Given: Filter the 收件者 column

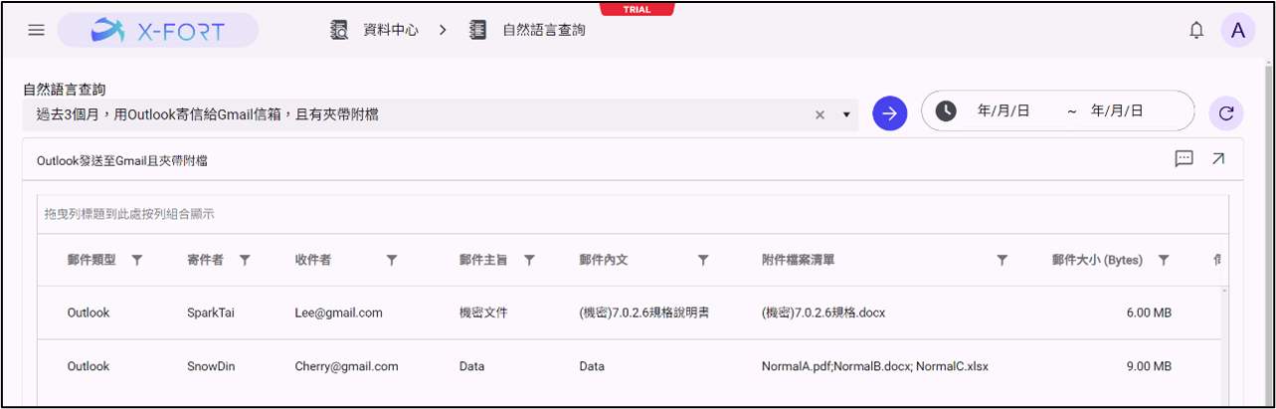Looking at the screenshot, I should [x=392, y=260].
